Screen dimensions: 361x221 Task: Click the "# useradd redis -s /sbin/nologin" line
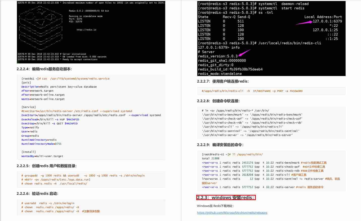pos(48,203)
